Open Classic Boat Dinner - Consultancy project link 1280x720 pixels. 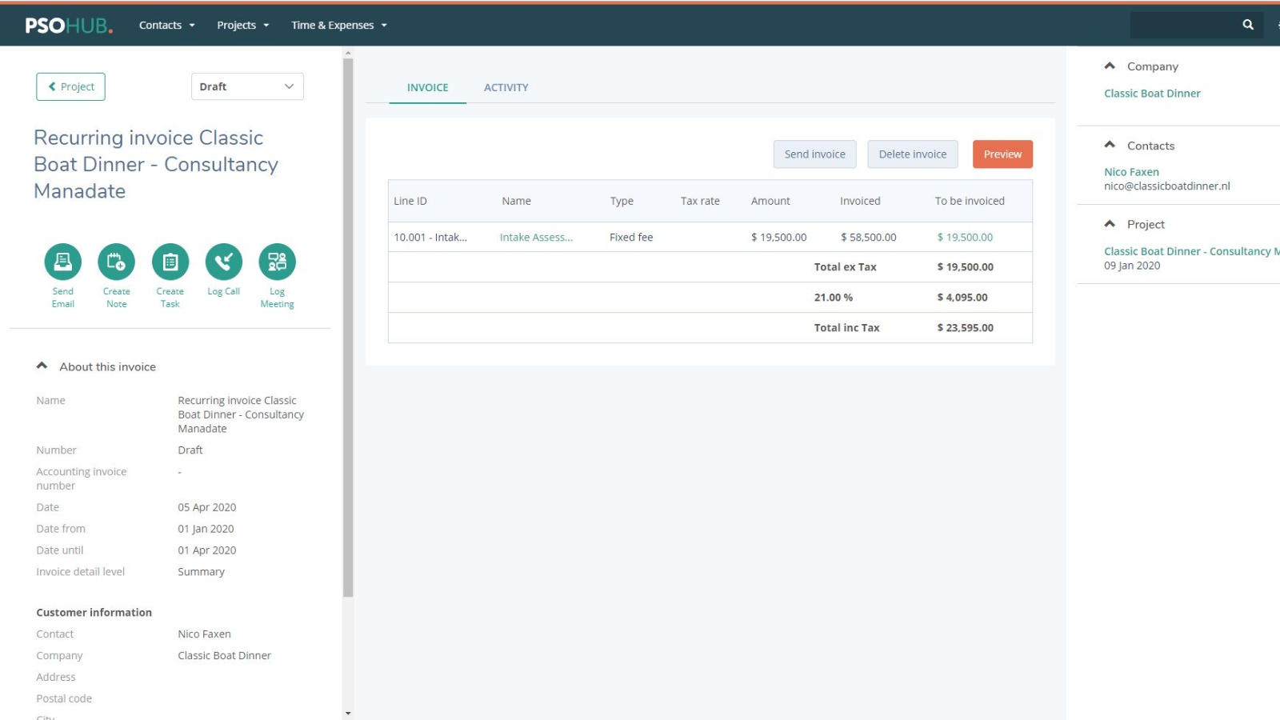[1192, 251]
